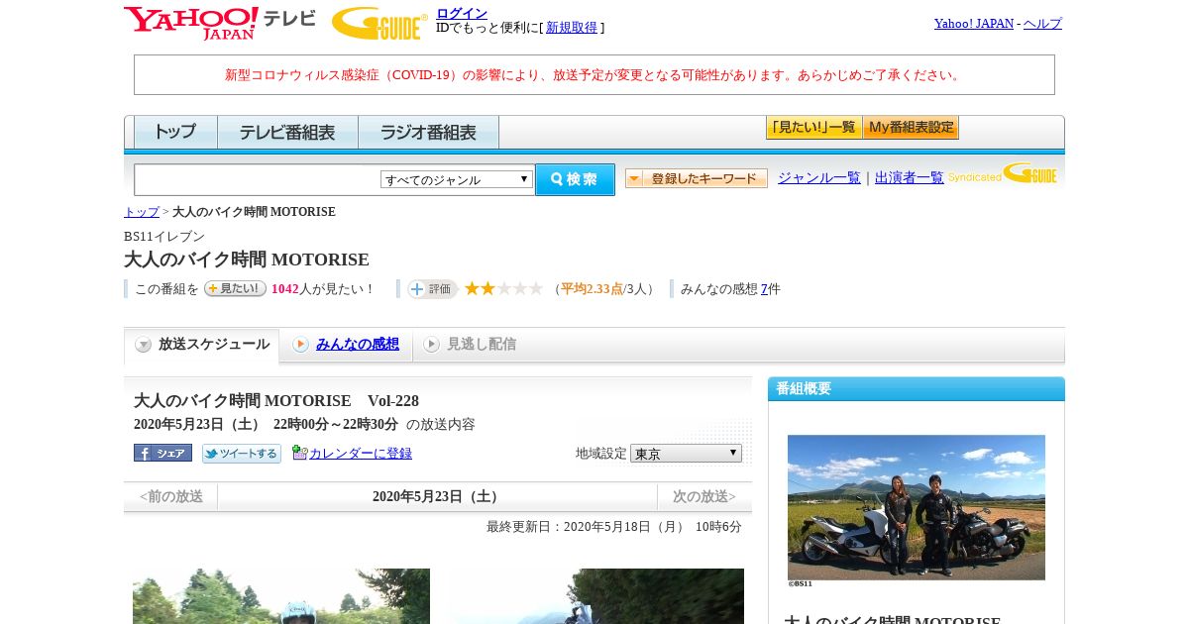This screenshot has height=624, width=1189.
Task: Click the ログイン link
Action: [x=462, y=13]
